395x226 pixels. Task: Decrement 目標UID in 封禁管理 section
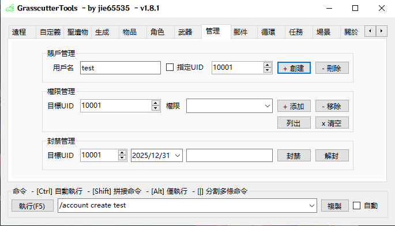[122, 158]
